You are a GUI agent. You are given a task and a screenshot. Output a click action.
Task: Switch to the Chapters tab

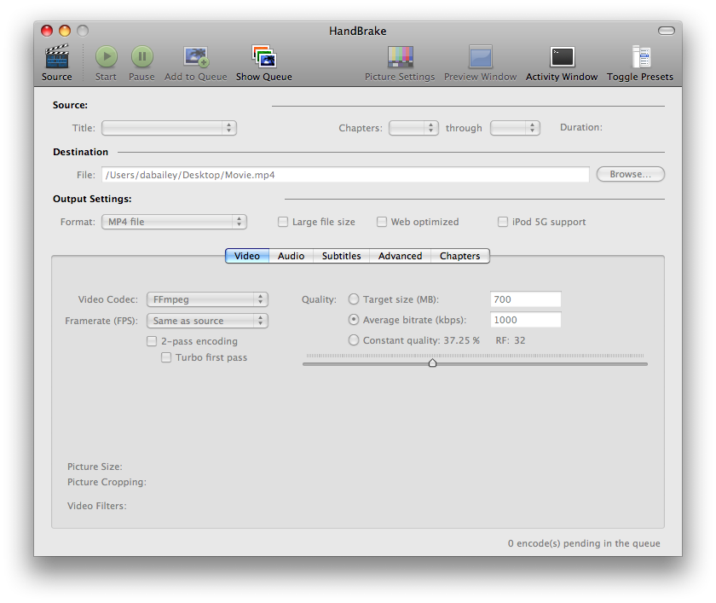pyautogui.click(x=459, y=256)
